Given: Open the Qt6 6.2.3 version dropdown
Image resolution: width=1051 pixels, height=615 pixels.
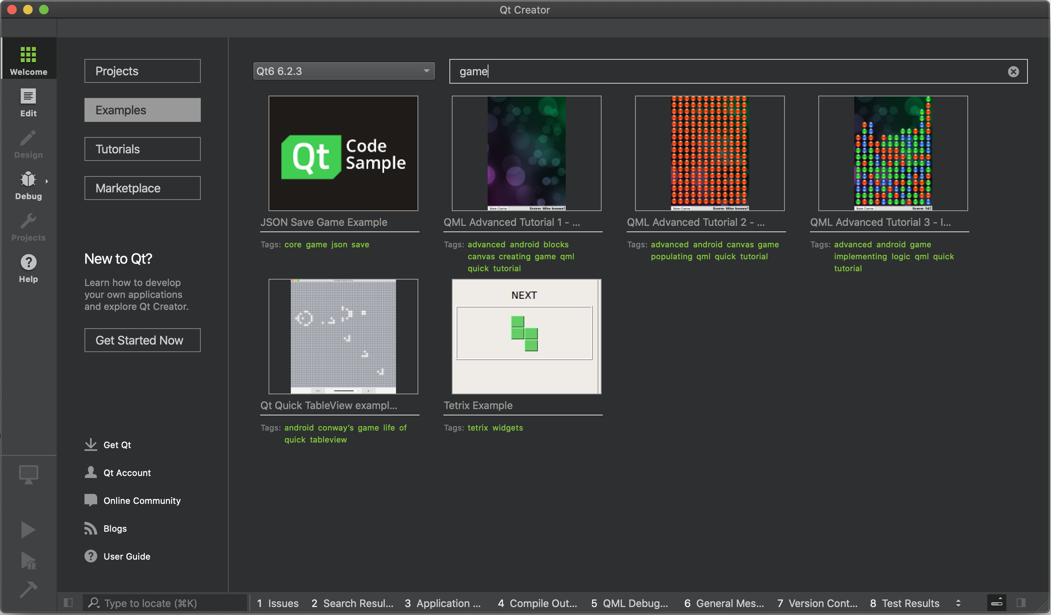Looking at the screenshot, I should 344,71.
